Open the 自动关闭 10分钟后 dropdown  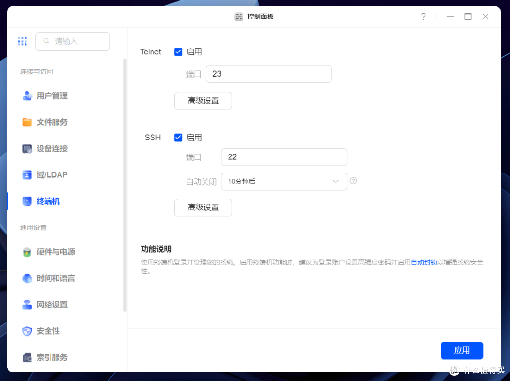coord(284,182)
